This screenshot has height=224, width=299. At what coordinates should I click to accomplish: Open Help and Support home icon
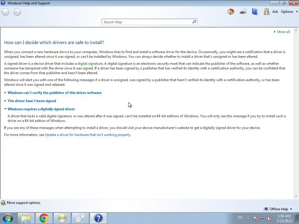231,12
